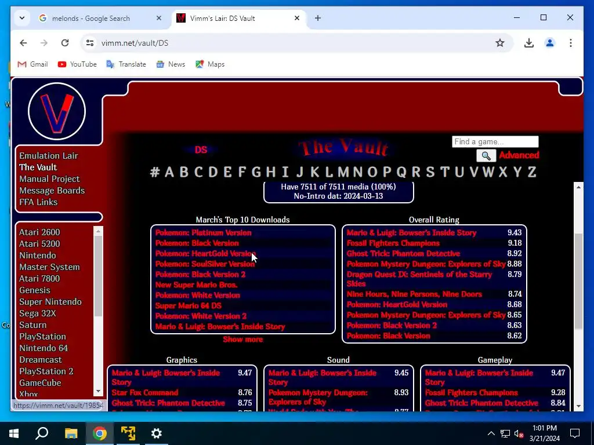Click the page scrollbar down arrow
The image size is (594, 445).
tap(578, 406)
